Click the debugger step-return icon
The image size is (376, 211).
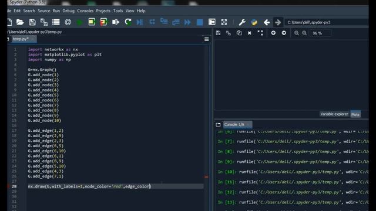(176, 22)
